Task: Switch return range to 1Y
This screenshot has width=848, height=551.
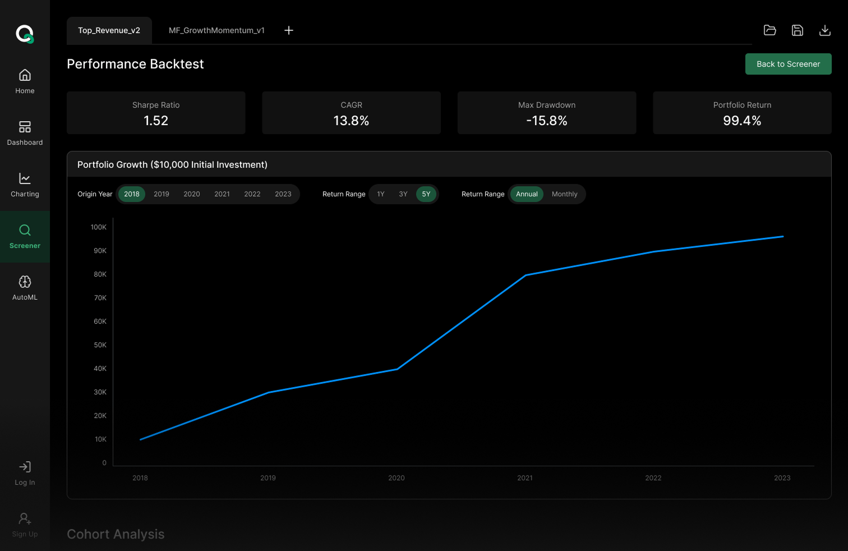Action: click(x=381, y=194)
